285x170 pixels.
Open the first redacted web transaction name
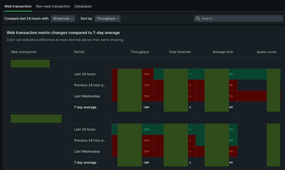point(30,64)
